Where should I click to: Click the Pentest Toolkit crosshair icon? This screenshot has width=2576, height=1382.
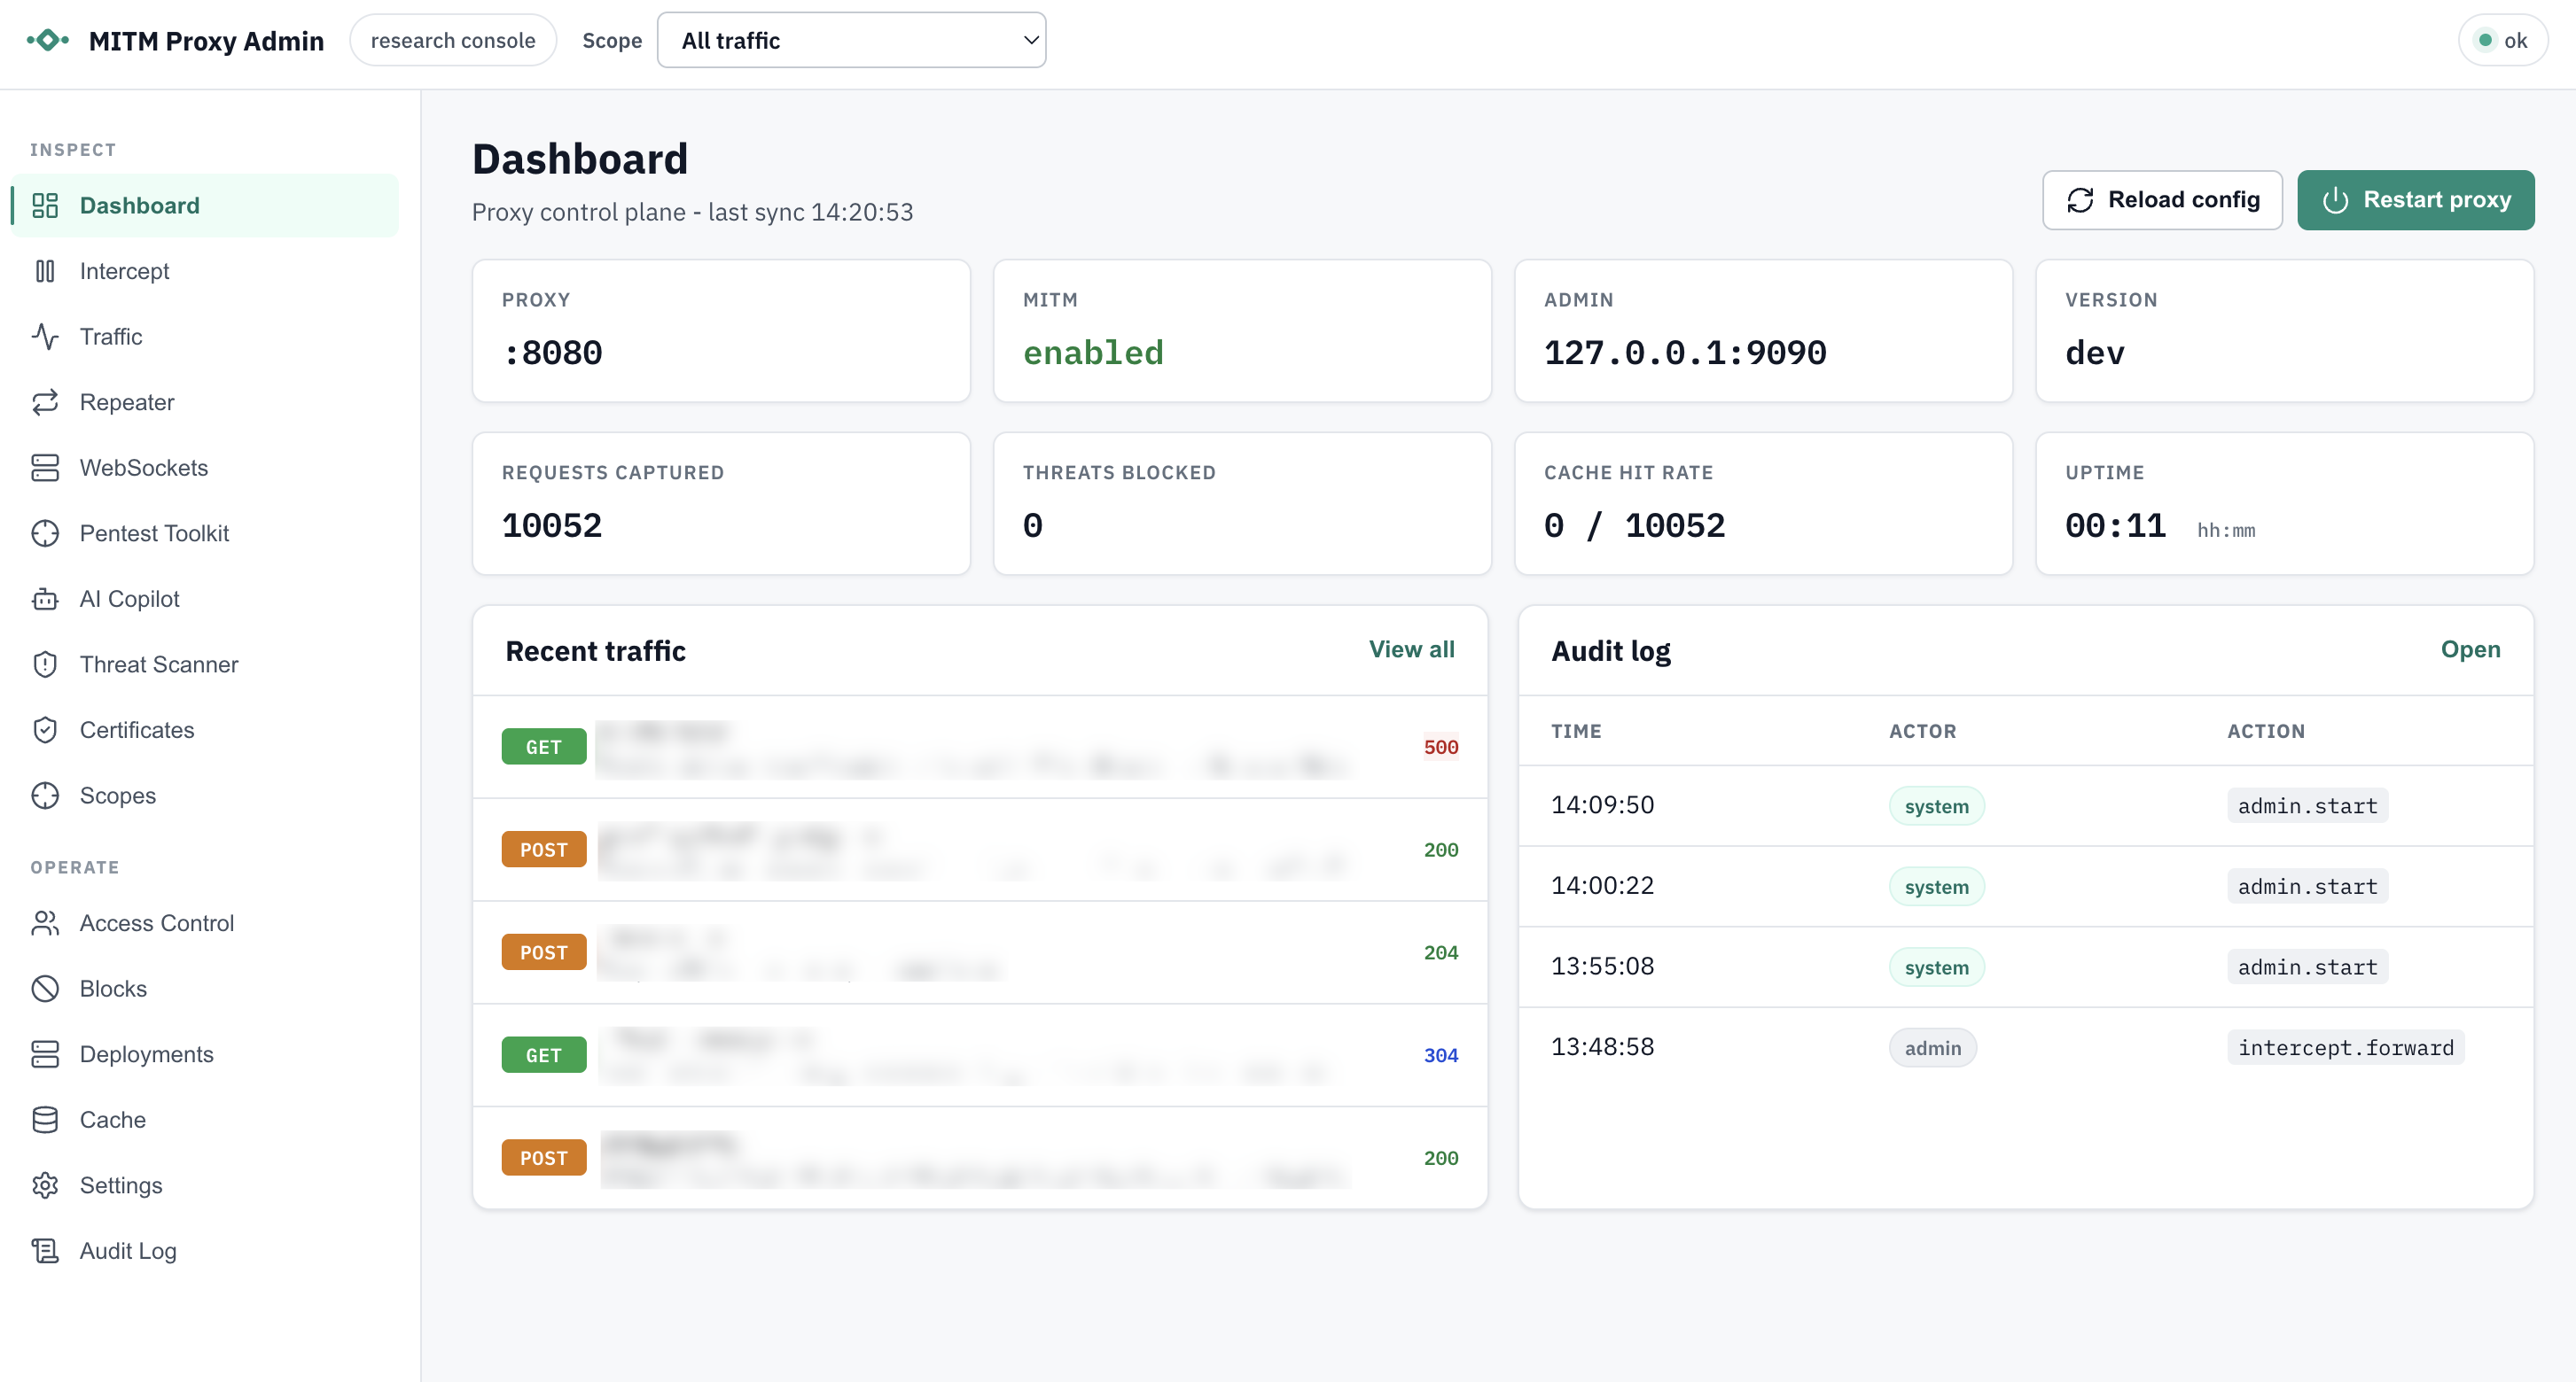tap(45, 533)
